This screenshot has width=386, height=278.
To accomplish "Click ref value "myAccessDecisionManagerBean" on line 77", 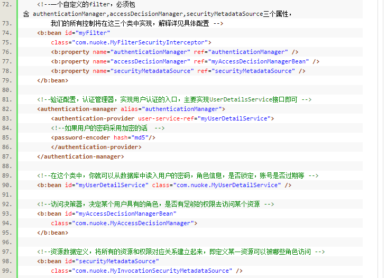I will (259, 61).
